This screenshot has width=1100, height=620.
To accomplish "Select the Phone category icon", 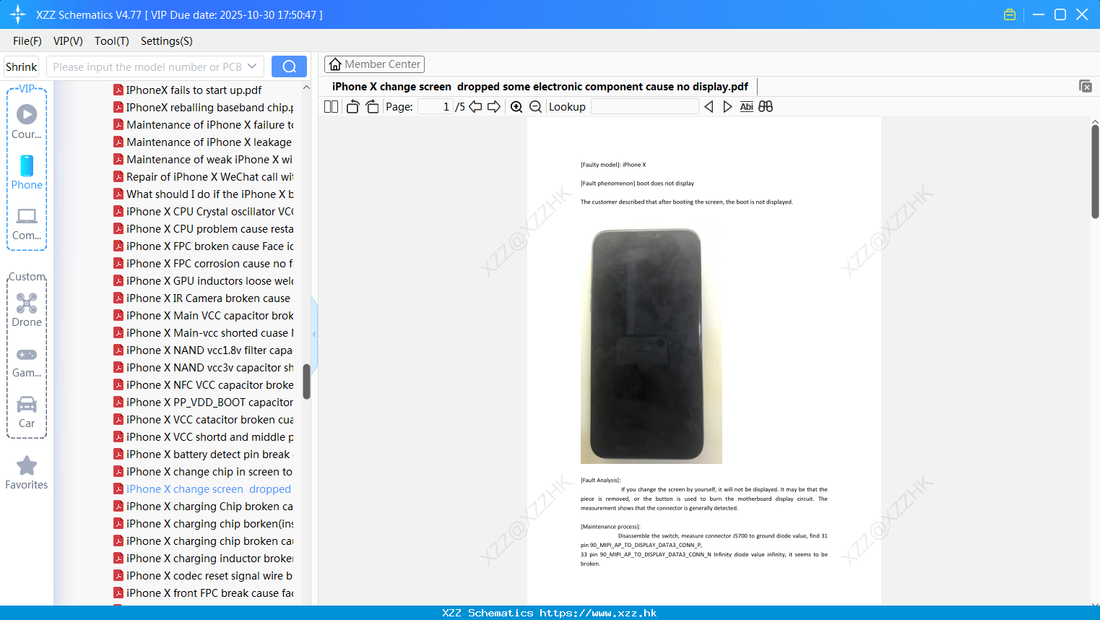I will point(27,165).
